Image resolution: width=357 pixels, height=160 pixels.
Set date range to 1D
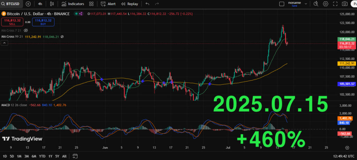point(5,156)
